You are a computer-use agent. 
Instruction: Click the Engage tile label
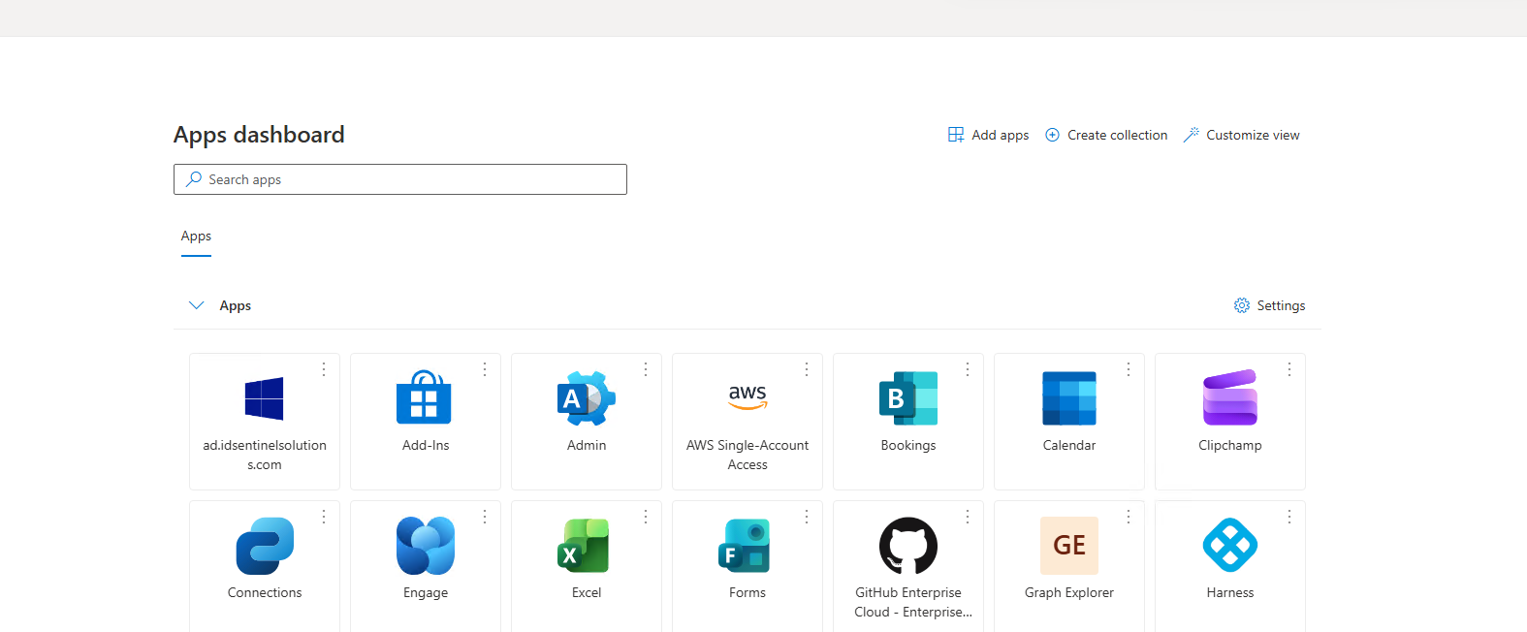(x=426, y=592)
